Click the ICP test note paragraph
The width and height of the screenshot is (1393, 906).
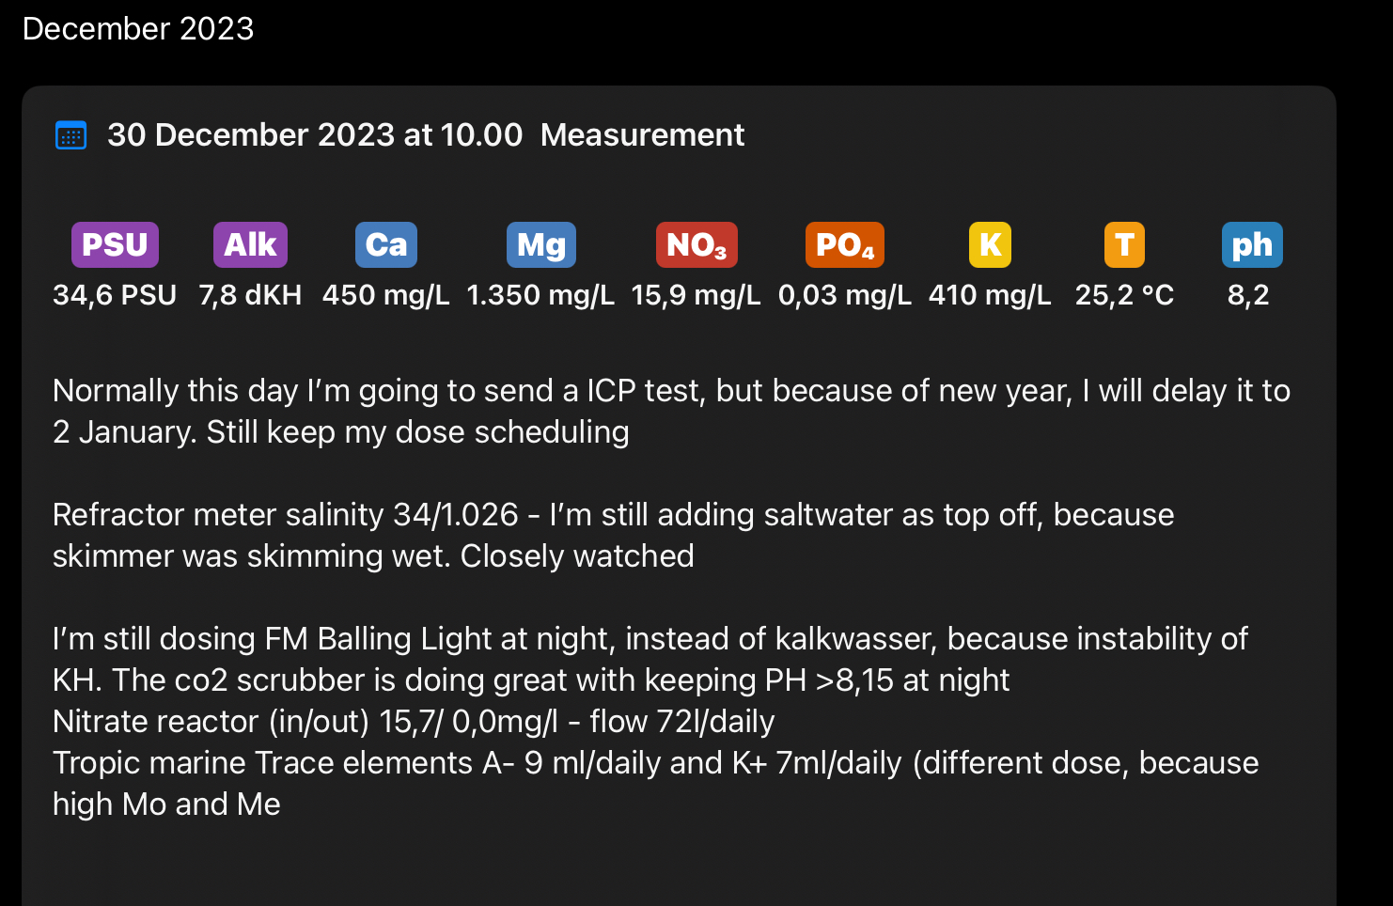pos(671,411)
